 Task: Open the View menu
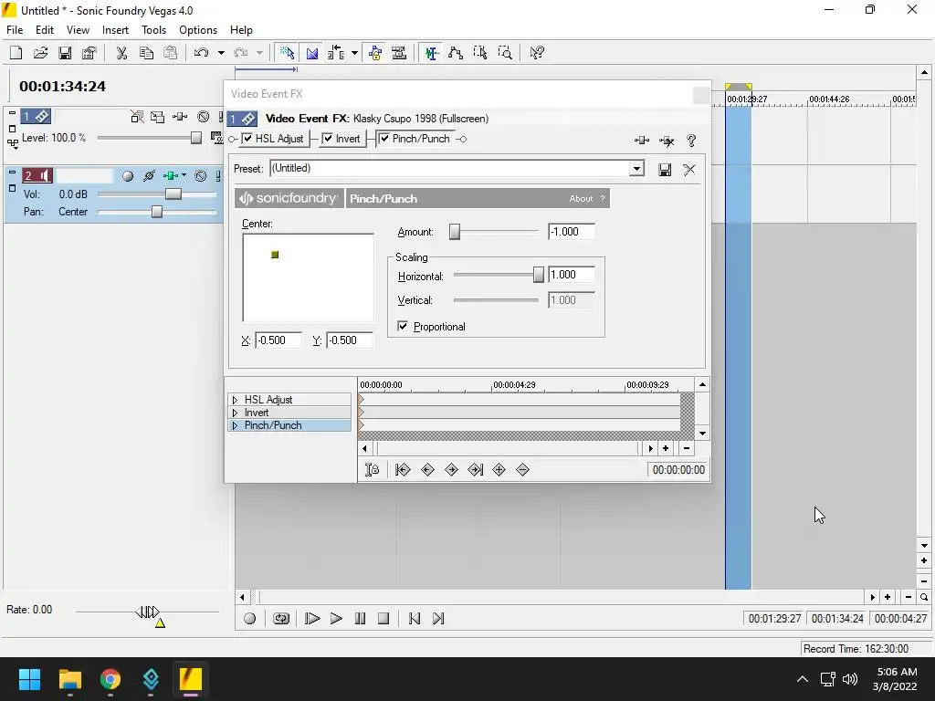tap(78, 30)
